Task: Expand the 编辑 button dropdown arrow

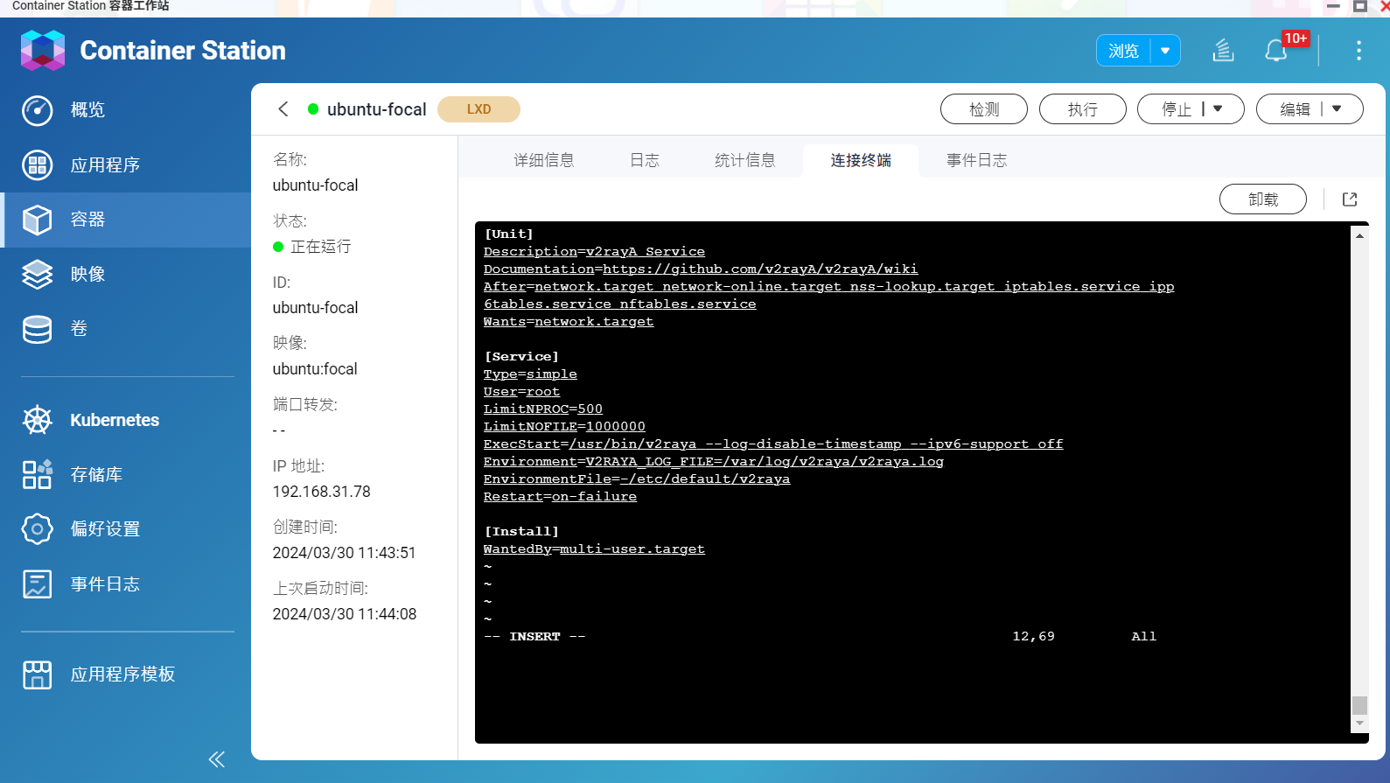Action: [x=1337, y=109]
